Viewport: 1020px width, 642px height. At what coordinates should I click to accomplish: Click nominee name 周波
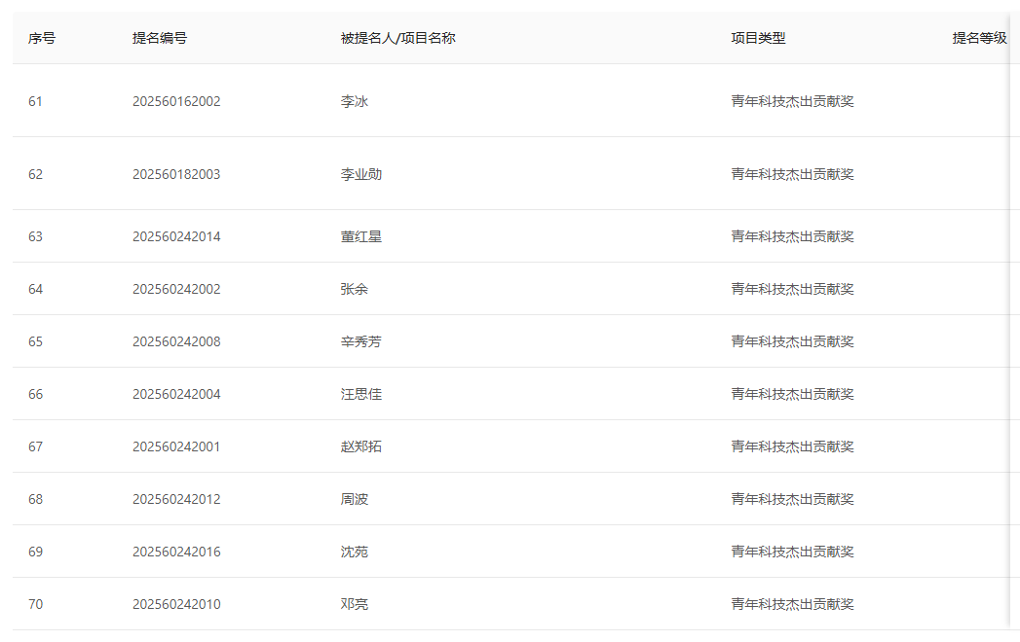[x=355, y=499]
